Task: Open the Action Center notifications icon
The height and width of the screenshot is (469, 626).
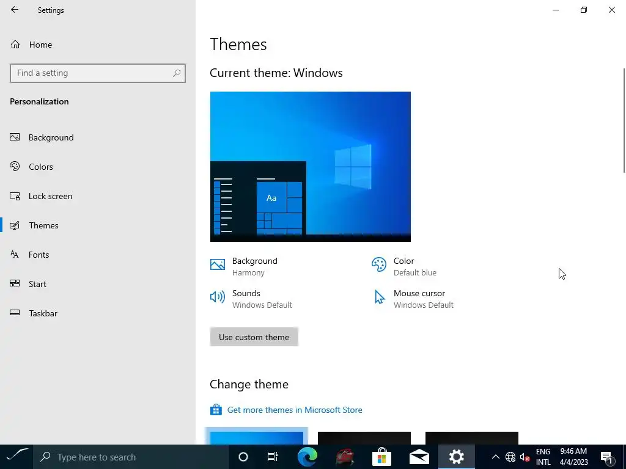Action: click(x=607, y=457)
